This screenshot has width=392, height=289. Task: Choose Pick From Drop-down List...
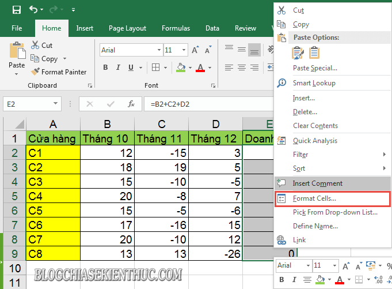click(333, 212)
